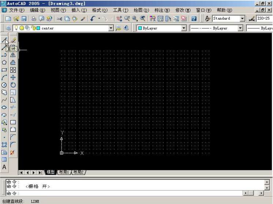
Task: Click the jump-to-first-tab arrow button
Action: tap(21, 172)
